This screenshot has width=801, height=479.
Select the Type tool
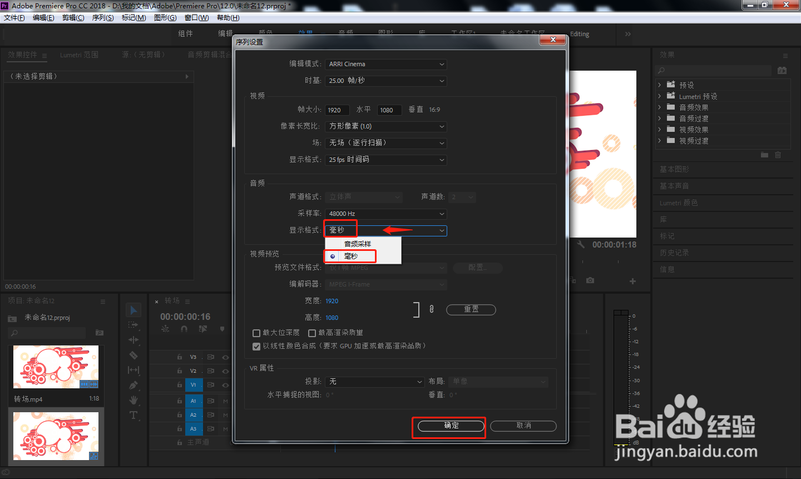133,415
